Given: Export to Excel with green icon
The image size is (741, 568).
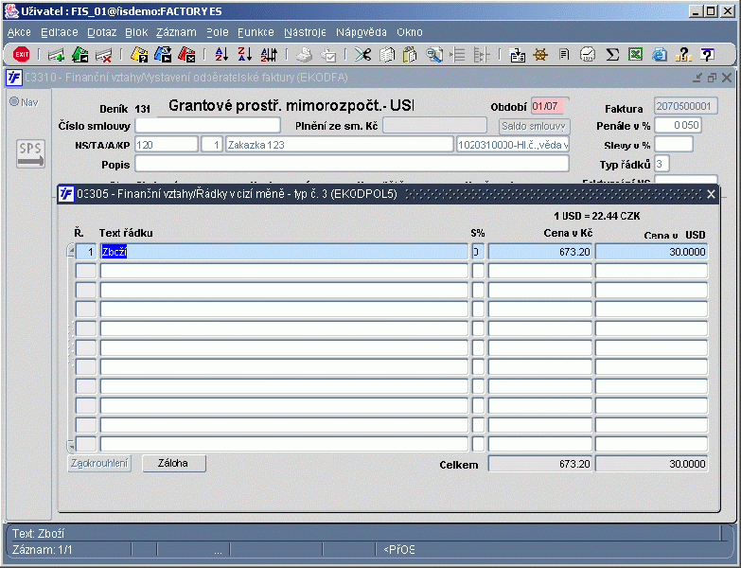Looking at the screenshot, I should coord(635,55).
